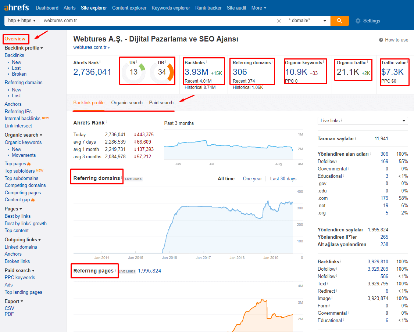
Task: Clear the URL field with the X icon
Action: (279, 21)
